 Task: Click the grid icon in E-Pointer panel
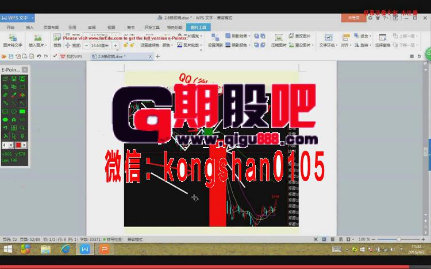[x=14, y=128]
